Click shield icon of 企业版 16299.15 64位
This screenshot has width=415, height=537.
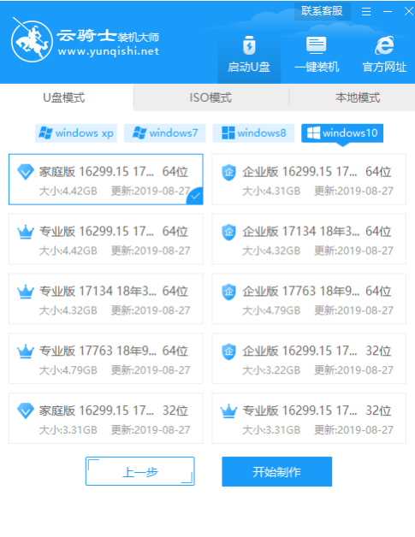tap(228, 172)
